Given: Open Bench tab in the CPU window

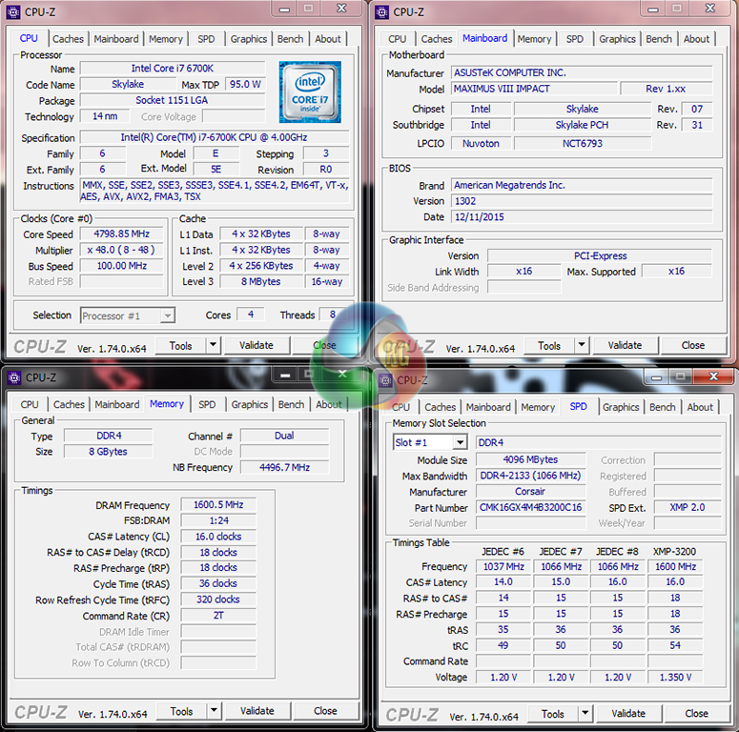Looking at the screenshot, I should (x=290, y=39).
